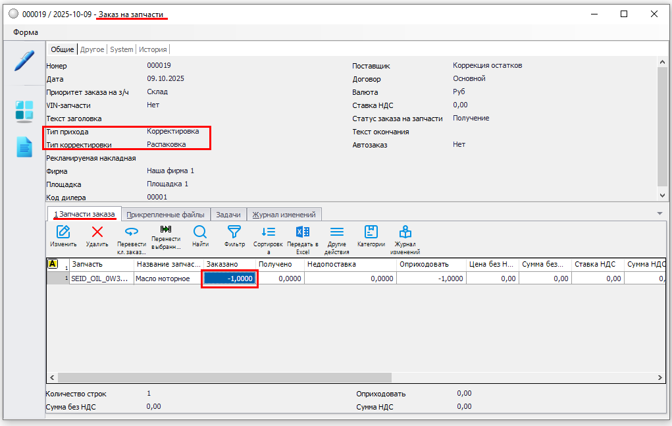
Task: Click the Сортировка sort icon
Action: pos(268,232)
